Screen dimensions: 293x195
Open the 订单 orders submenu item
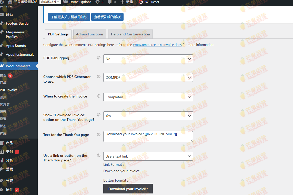point(3,83)
